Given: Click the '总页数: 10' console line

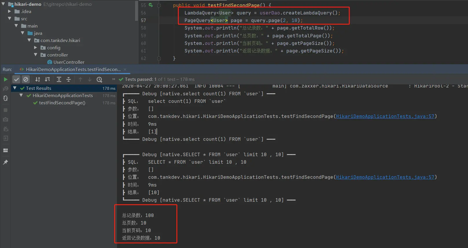Looking at the screenshot, I should (x=134, y=223).
